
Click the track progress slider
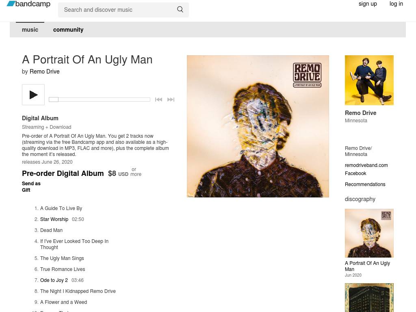point(100,100)
